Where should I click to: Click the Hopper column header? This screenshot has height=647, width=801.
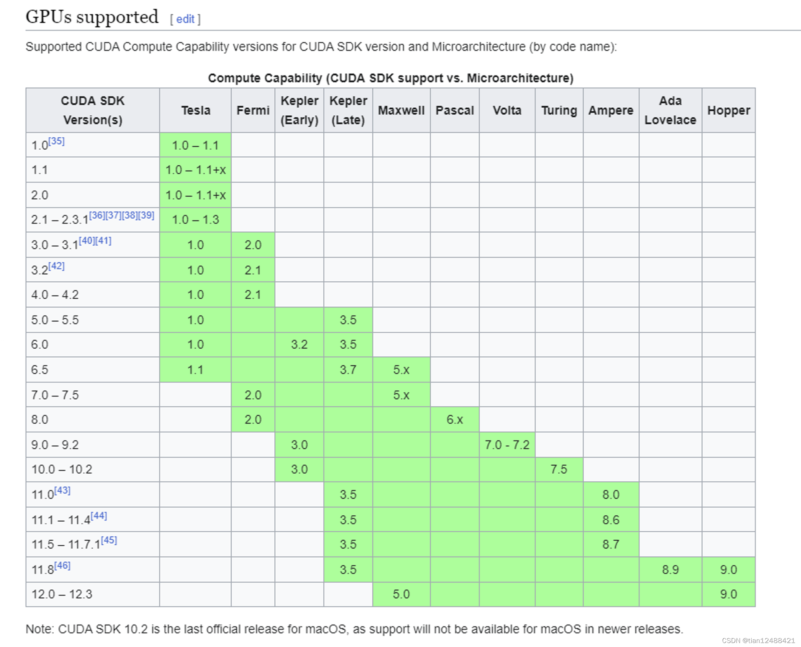pos(728,111)
